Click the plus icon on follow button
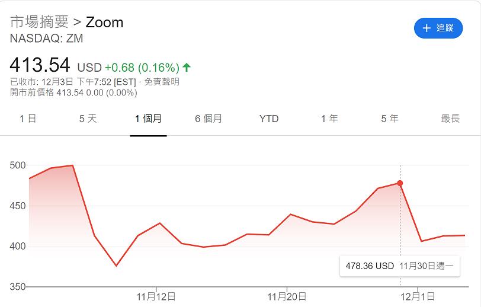Image resolution: width=481 pixels, height=307 pixels. 426,28
